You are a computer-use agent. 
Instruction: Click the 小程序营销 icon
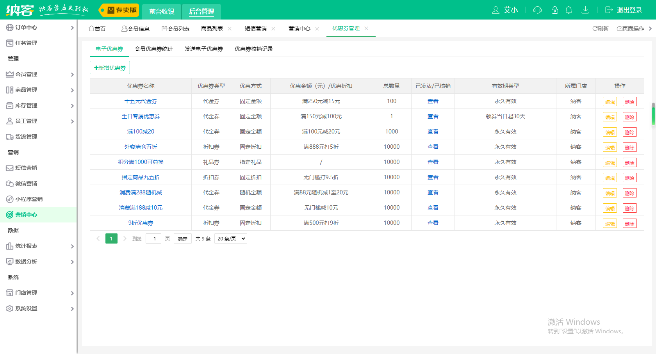tap(10, 199)
